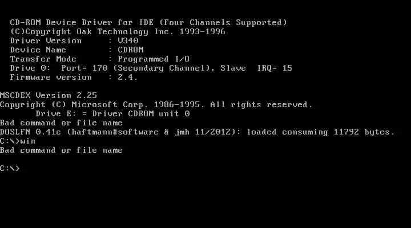The image size is (411, 228).
Task: Click the 'Firmware version : 2.4.' line
Action: click(74, 77)
